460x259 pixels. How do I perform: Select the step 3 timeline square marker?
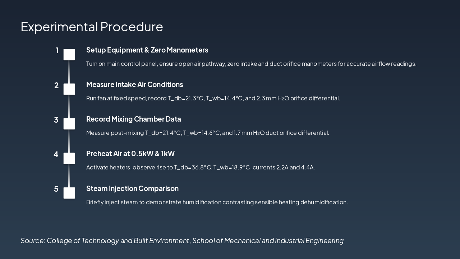coord(69,124)
